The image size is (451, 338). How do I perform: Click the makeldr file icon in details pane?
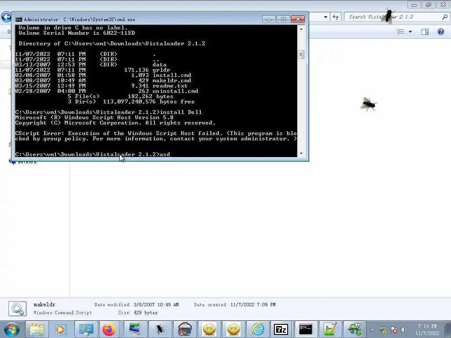click(x=17, y=309)
